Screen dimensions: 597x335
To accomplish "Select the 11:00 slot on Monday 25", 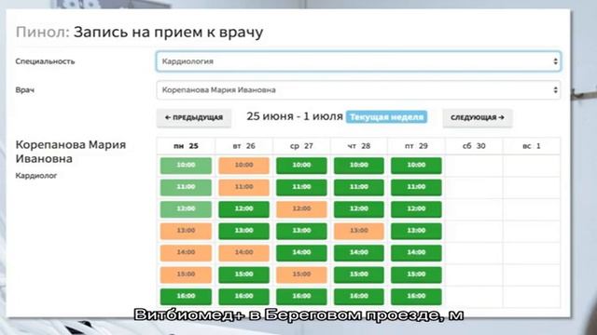I will point(186,187).
